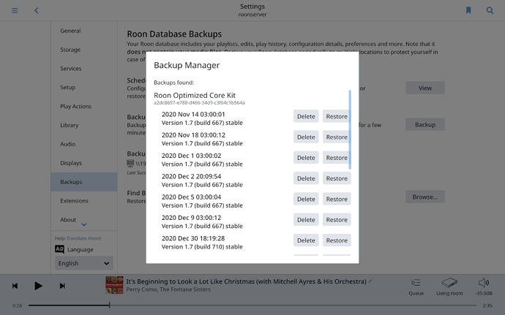The height and width of the screenshot is (315, 505).
Task: Open bookmarks icon in top bar
Action: 468,11
